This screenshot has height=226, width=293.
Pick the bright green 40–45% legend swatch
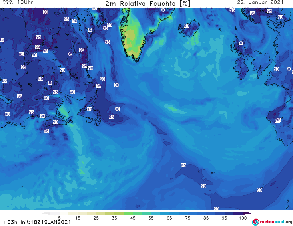point(128,213)
